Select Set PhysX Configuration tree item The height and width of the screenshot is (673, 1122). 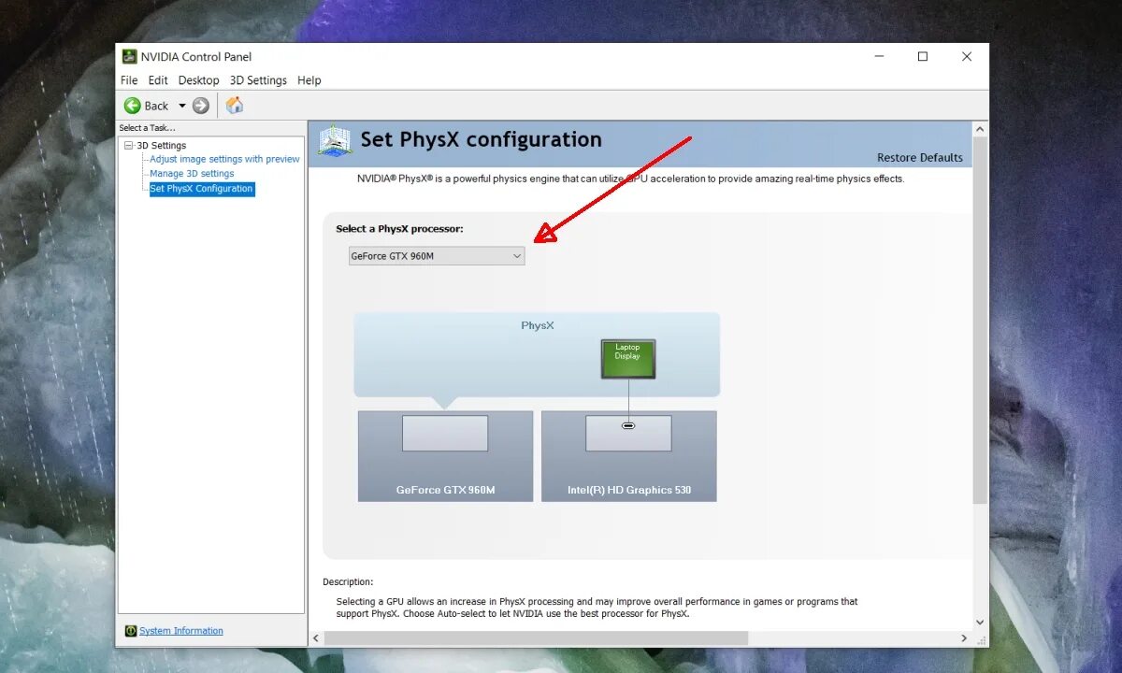(x=201, y=189)
